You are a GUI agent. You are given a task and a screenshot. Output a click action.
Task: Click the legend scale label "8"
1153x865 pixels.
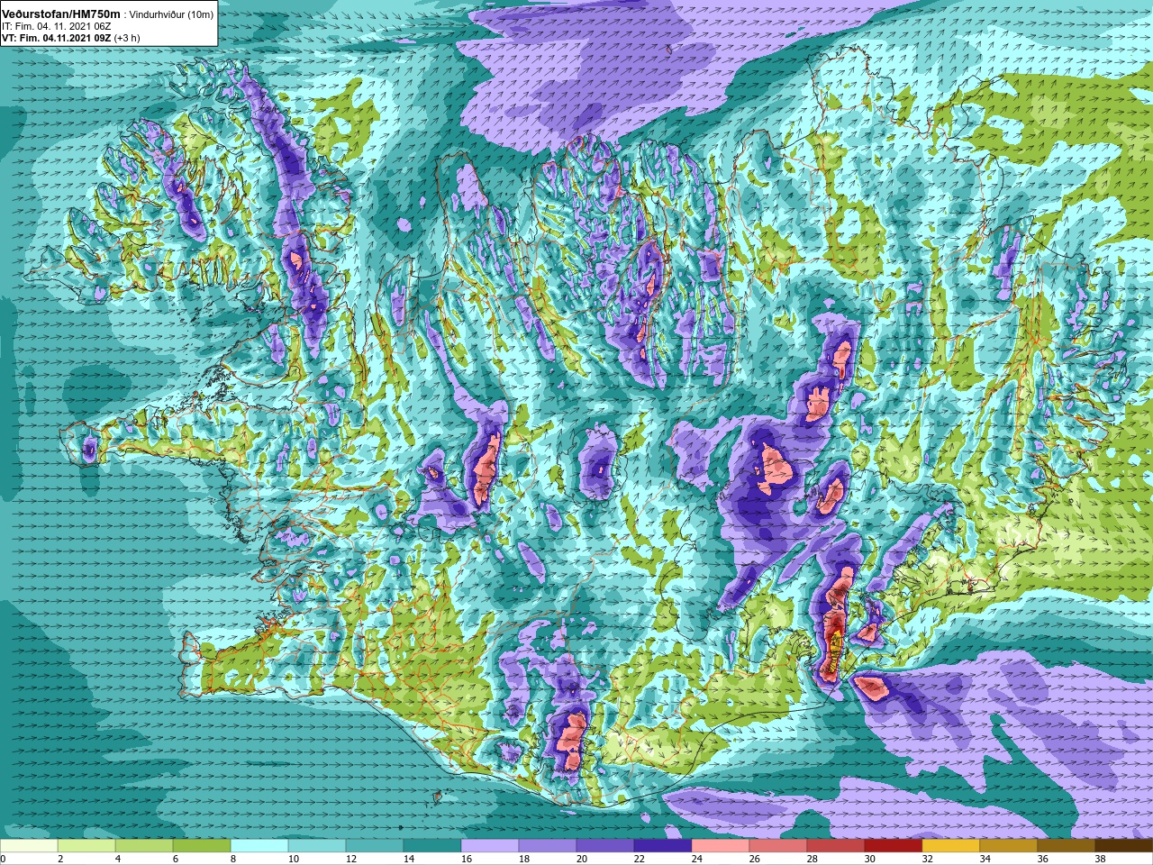click(x=233, y=859)
